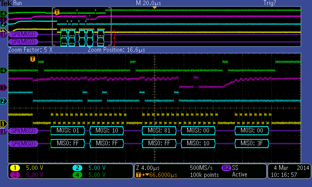Click the B2 bus badge in readout
This screenshot has height=187, width=312.
coord(226,168)
